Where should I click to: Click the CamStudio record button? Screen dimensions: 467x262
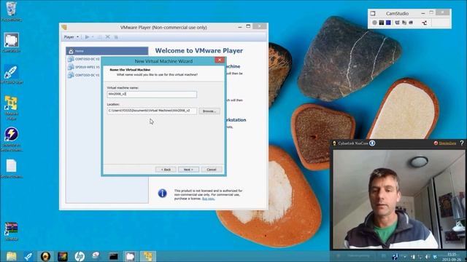click(374, 23)
